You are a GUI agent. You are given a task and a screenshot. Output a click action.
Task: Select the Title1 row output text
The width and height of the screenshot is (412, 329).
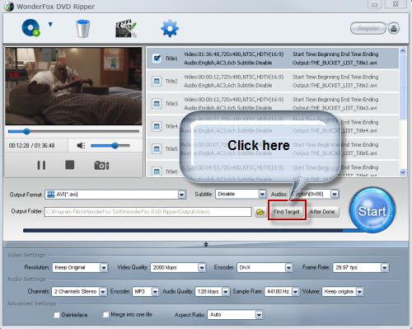335,63
